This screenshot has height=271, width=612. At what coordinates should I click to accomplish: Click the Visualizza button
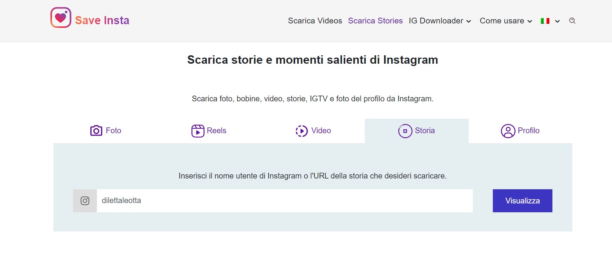522,201
